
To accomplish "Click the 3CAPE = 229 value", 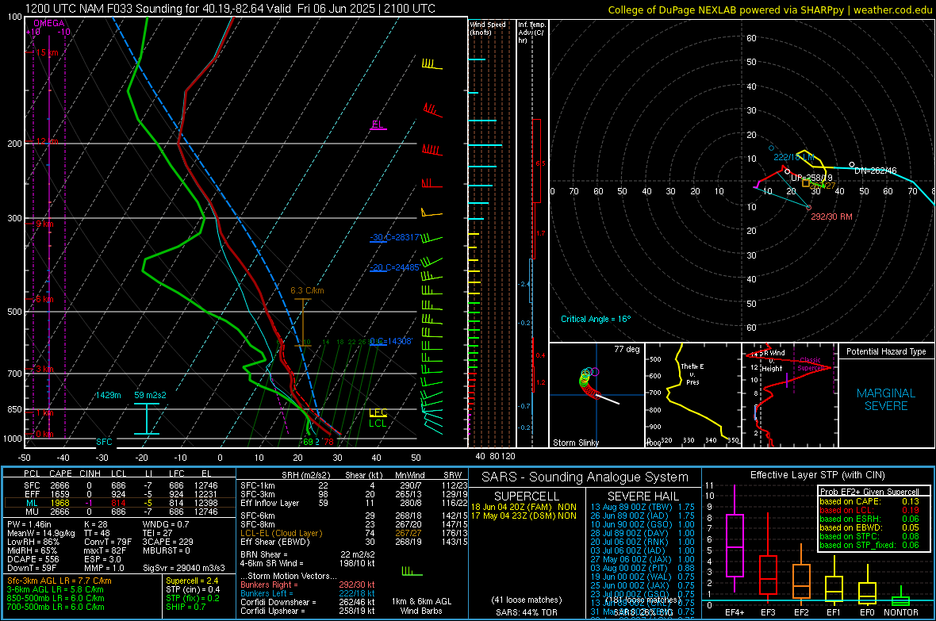I will point(167,542).
